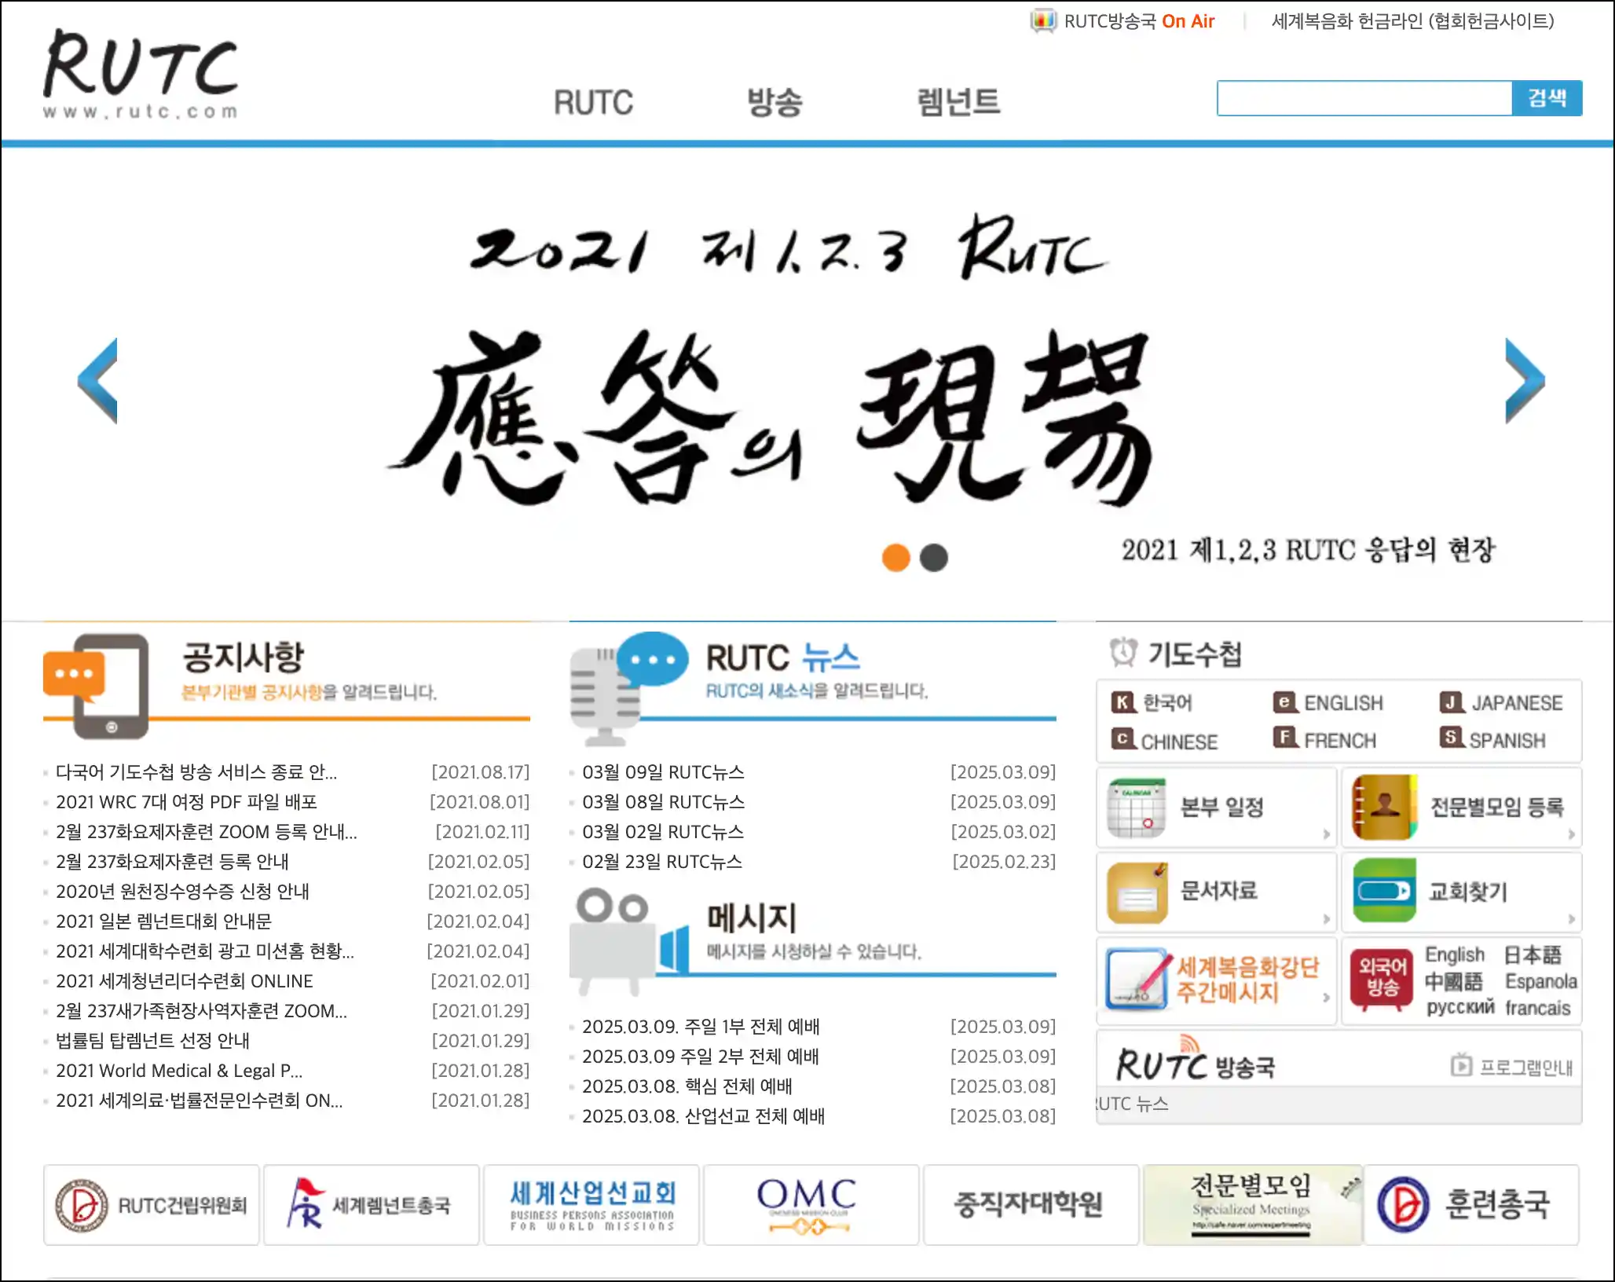Open message 2025.03.09. 주일 1부 전체 예배

(x=701, y=1027)
